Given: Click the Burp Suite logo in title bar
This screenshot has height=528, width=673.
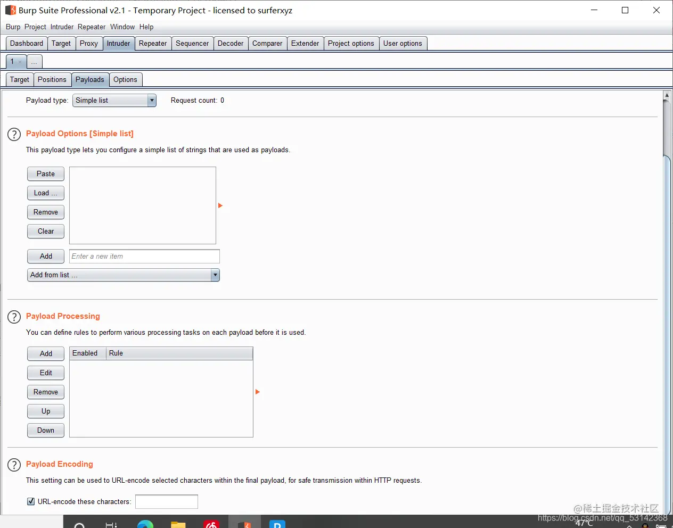Looking at the screenshot, I should coord(10,10).
